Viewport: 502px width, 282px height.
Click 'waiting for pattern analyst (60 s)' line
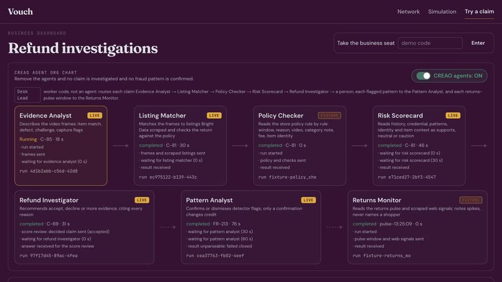coord(220,239)
